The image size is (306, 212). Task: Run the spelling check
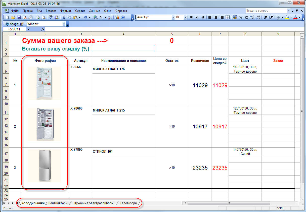51,17
